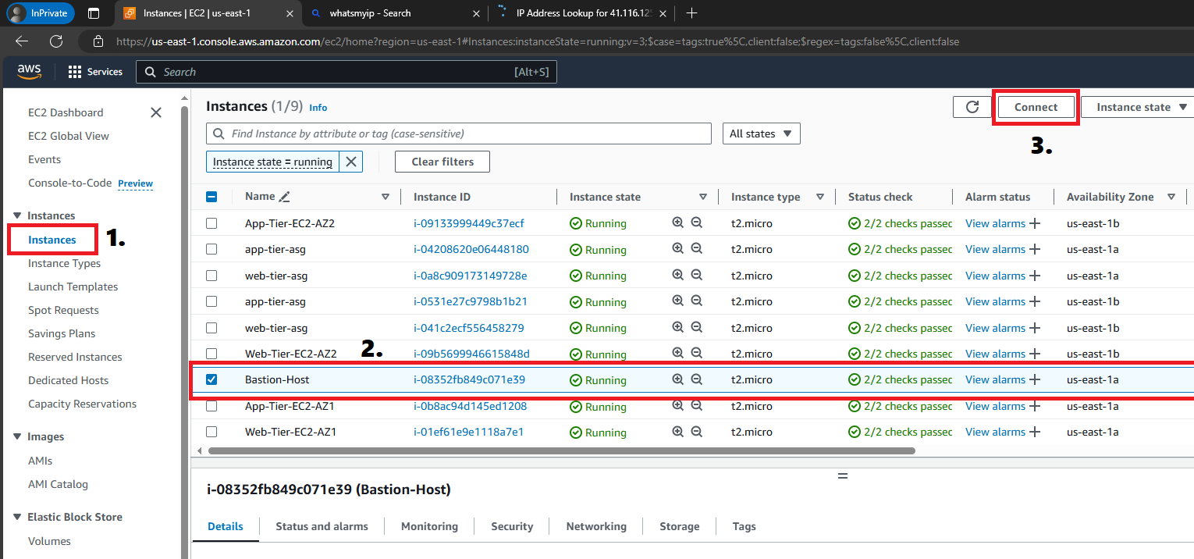Check the Web-Tier-EC2-AZ2 instance checkbox
The width and height of the screenshot is (1194, 559).
click(211, 354)
